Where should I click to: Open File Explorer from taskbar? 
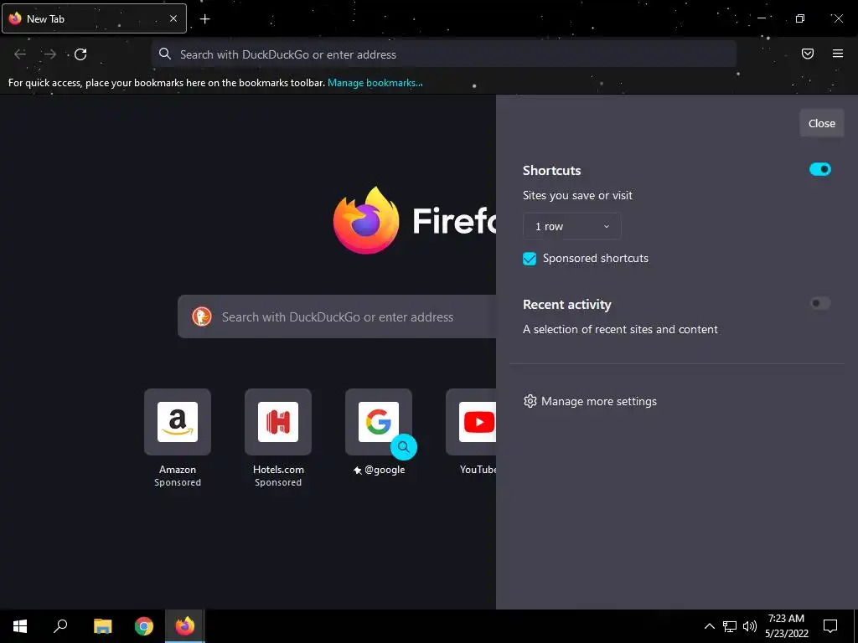(x=102, y=626)
